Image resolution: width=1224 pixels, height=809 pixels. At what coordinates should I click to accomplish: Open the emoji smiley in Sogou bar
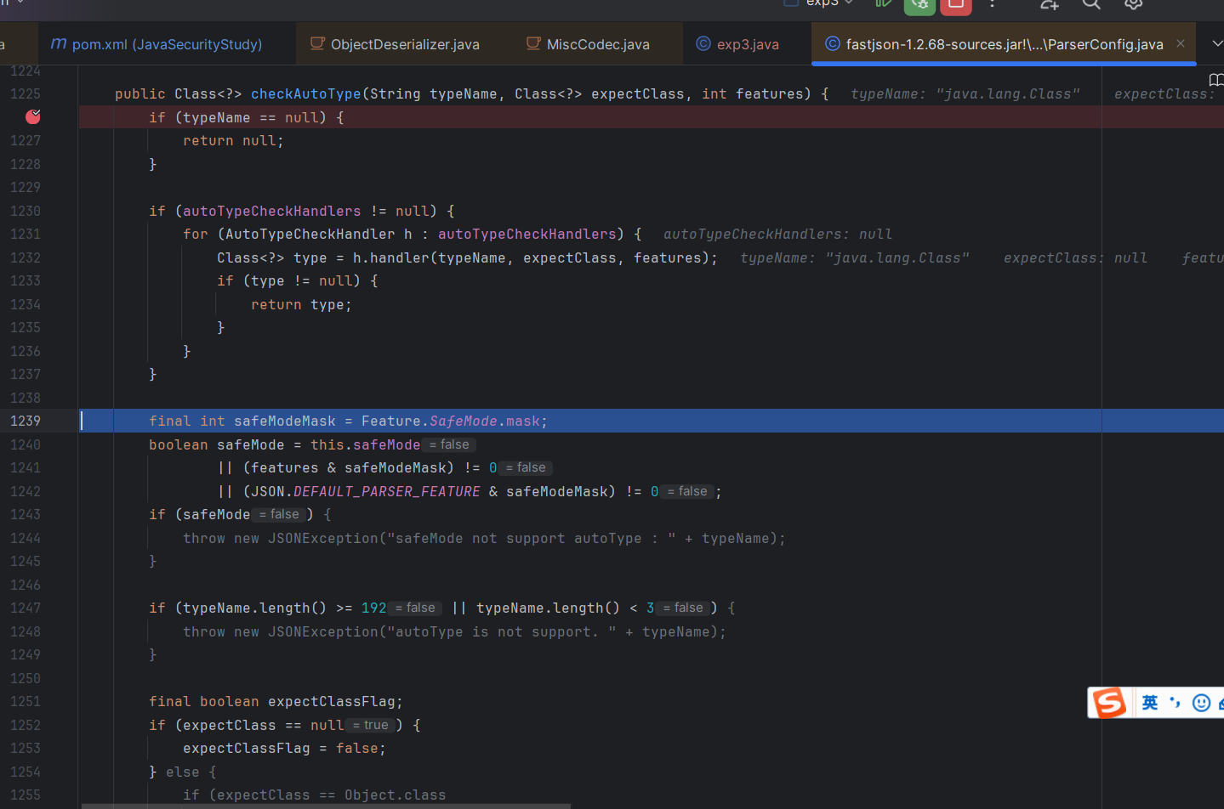[1201, 703]
